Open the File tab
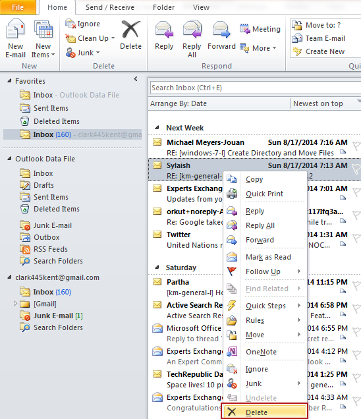 (x=18, y=7)
